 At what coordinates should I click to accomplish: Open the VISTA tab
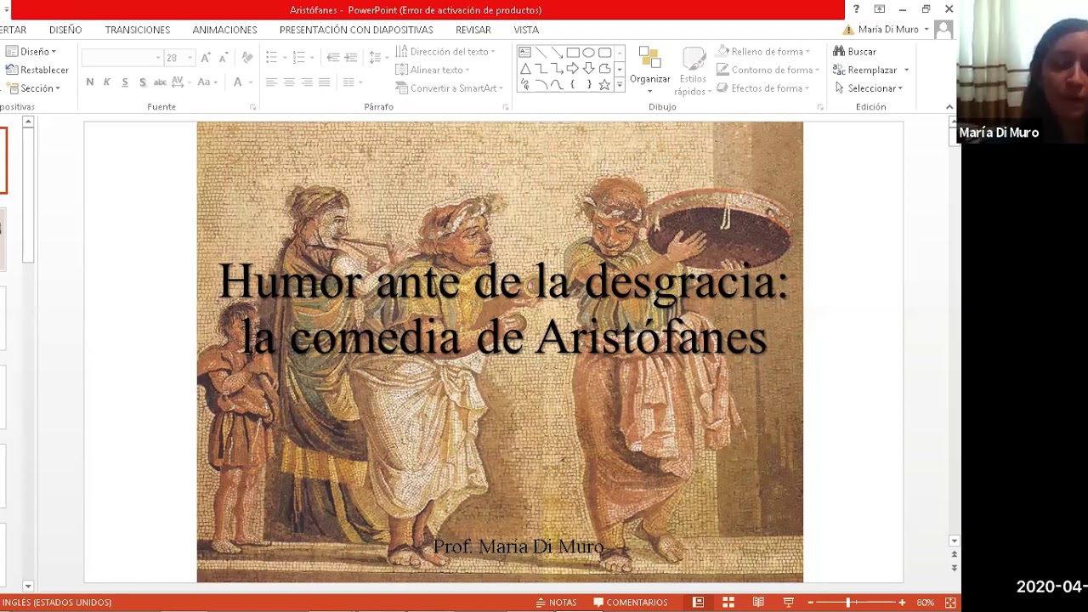(526, 30)
